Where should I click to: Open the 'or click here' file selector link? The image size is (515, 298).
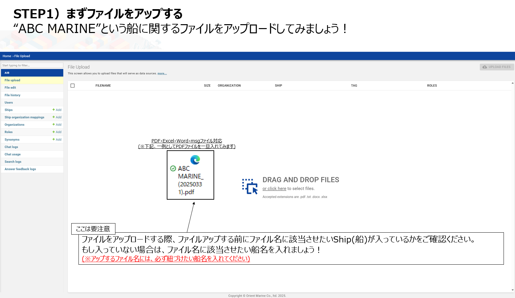coord(274,189)
